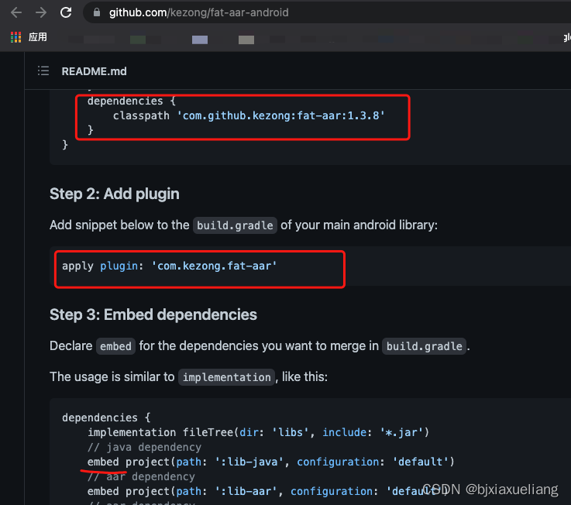
Task: Click the inline build.gradle code in Step 3
Action: pyautogui.click(x=425, y=346)
